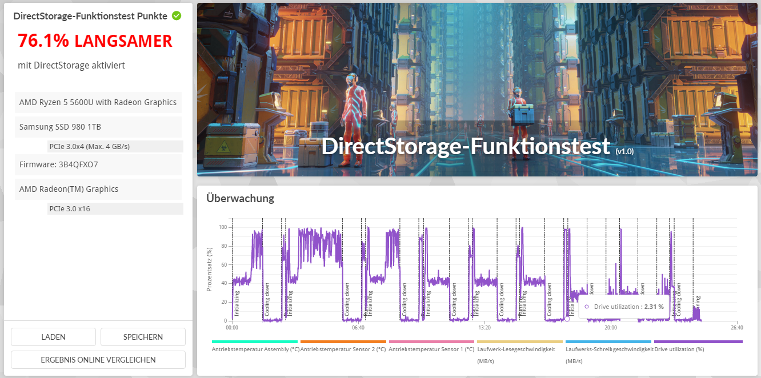Click the LADEN button
This screenshot has height=378, width=761.
[53, 337]
